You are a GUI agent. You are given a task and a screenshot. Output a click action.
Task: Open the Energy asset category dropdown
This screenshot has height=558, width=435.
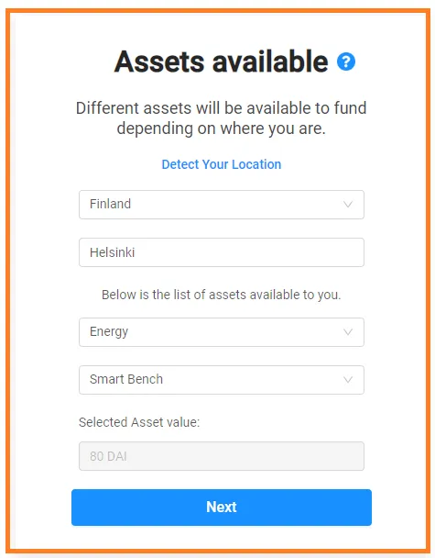[x=222, y=332]
